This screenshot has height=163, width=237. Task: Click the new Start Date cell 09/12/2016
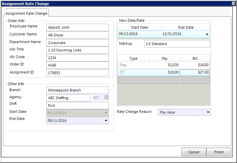(x=139, y=34)
